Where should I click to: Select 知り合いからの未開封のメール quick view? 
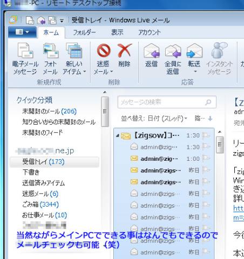click(59, 122)
